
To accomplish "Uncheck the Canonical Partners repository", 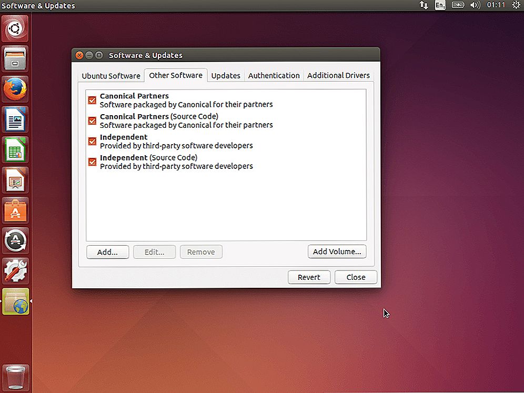I will pos(92,100).
